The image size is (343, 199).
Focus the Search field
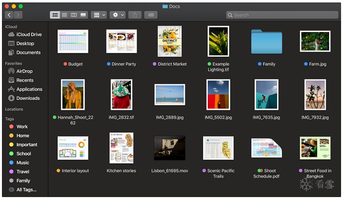[x=282, y=15]
